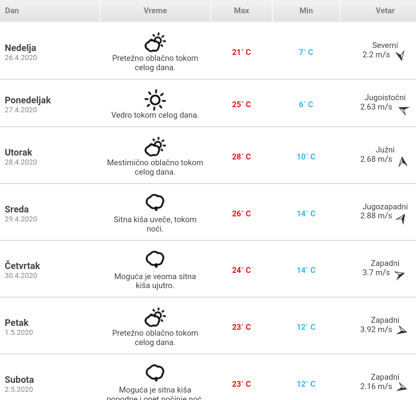Screen dimensions: 416x400
Task: Click the 28° C max temperature for Utorak
Action: (241, 157)
